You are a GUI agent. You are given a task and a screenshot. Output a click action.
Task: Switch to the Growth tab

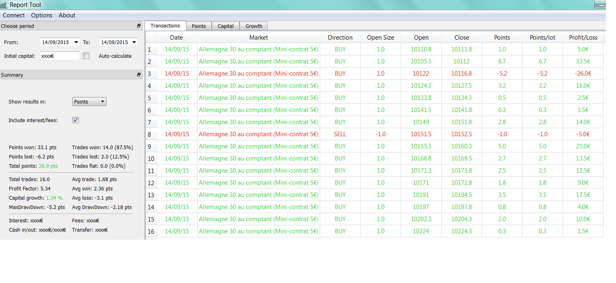coord(254,26)
